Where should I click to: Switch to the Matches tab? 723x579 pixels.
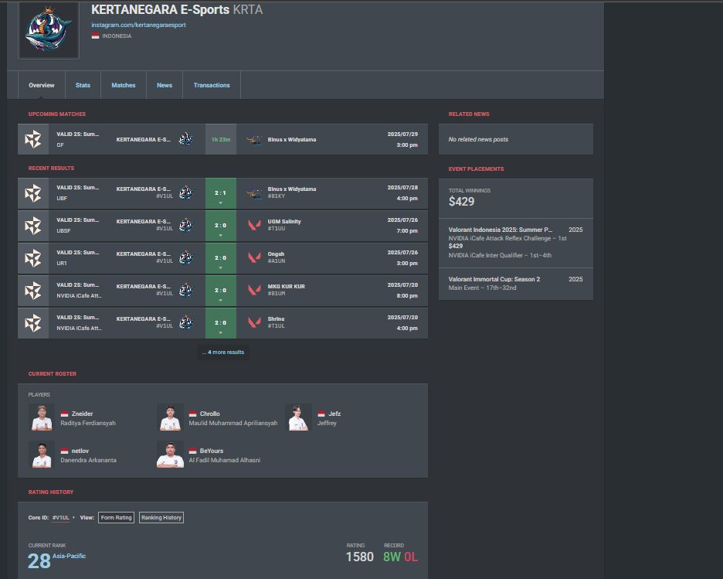[124, 85]
